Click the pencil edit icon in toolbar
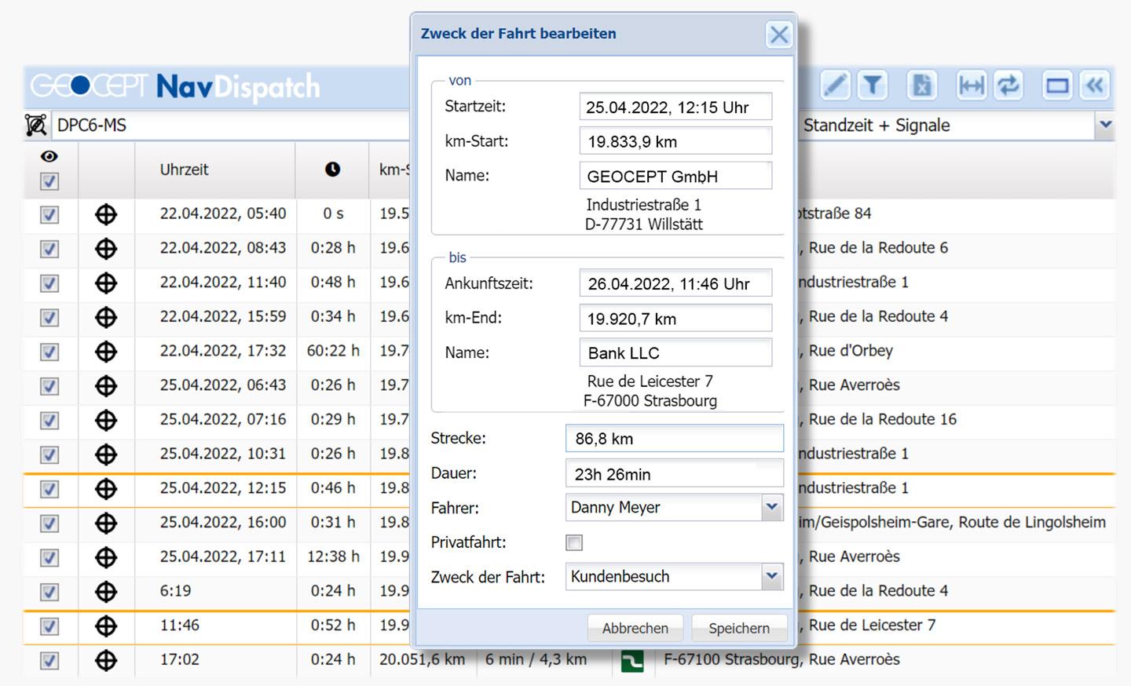 pos(835,85)
